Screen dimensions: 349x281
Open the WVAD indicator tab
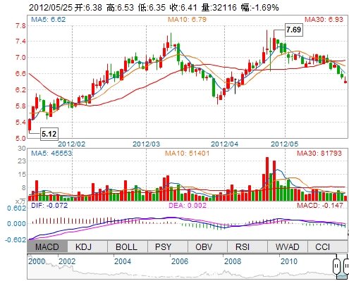[x=288, y=246]
